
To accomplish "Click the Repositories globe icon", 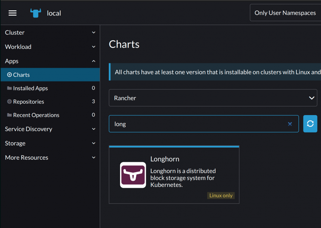I will (x=9, y=102).
